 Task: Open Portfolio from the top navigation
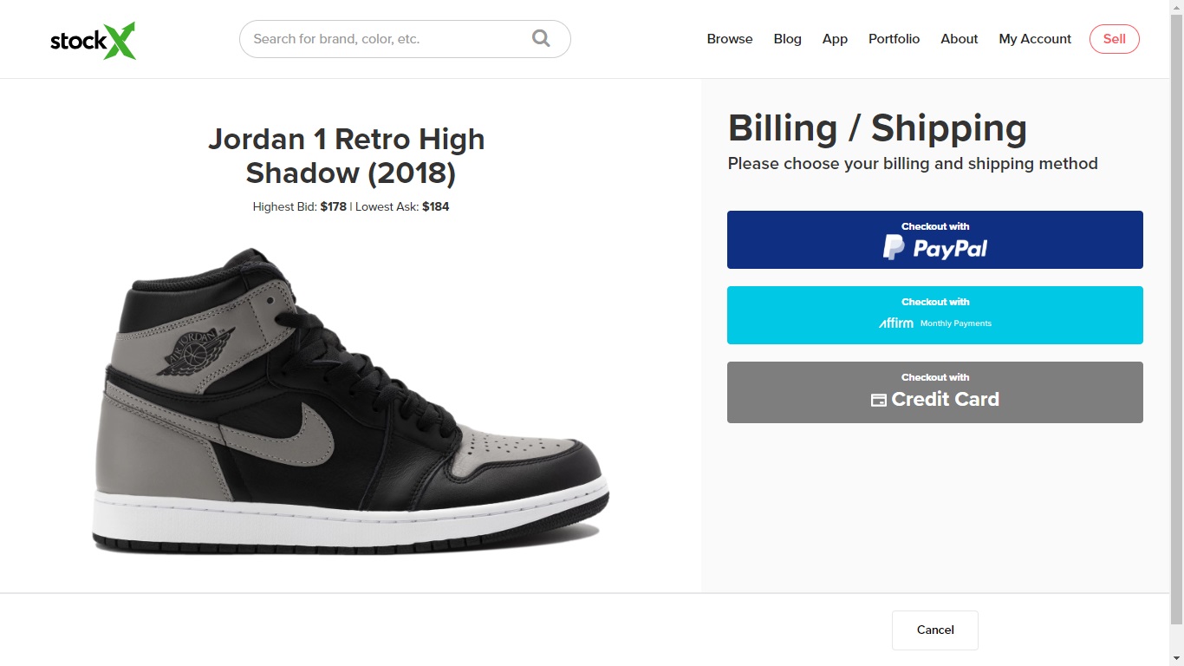coord(894,39)
